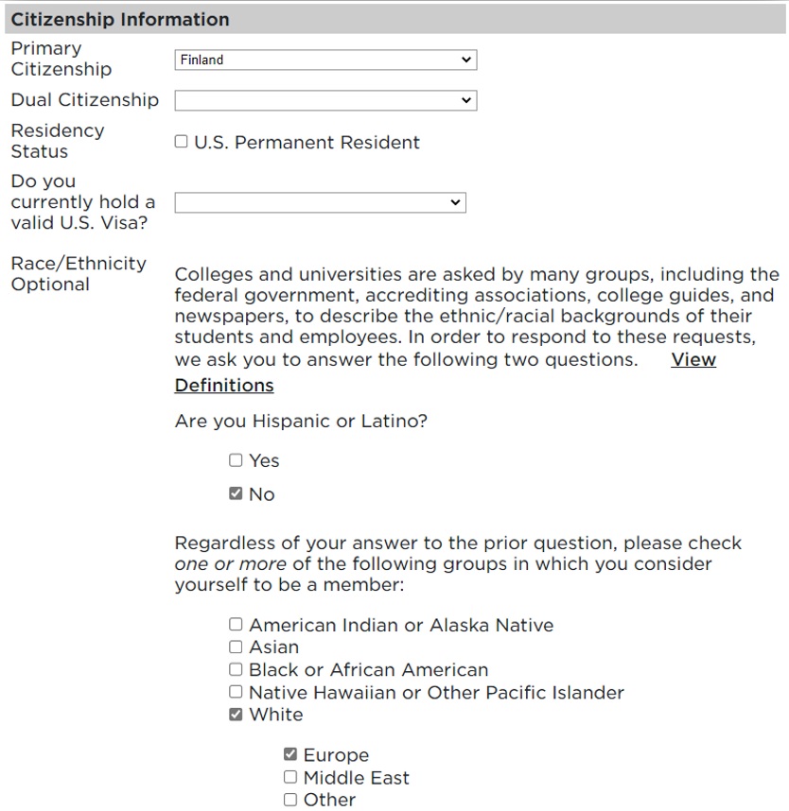
Task: Check the Yes option for Hispanic or Latino
Action: 235,460
